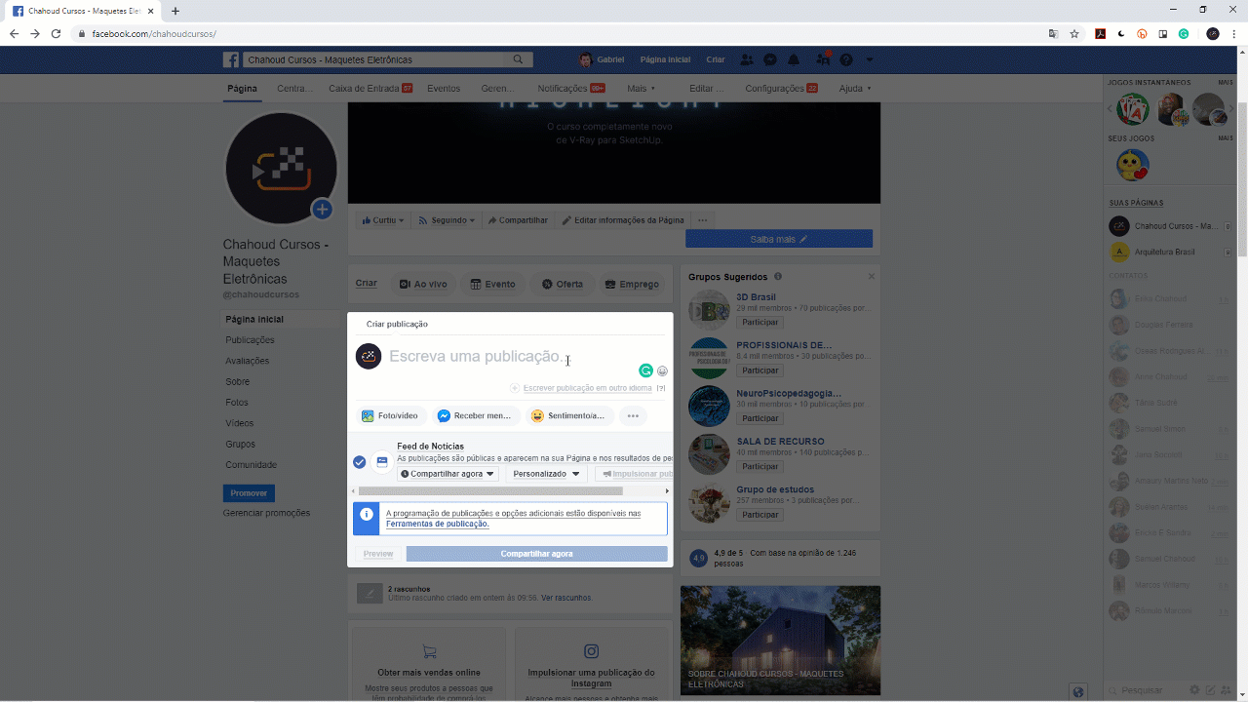Open the Caixa de Entrada tab
The image size is (1248, 702).
(x=370, y=89)
